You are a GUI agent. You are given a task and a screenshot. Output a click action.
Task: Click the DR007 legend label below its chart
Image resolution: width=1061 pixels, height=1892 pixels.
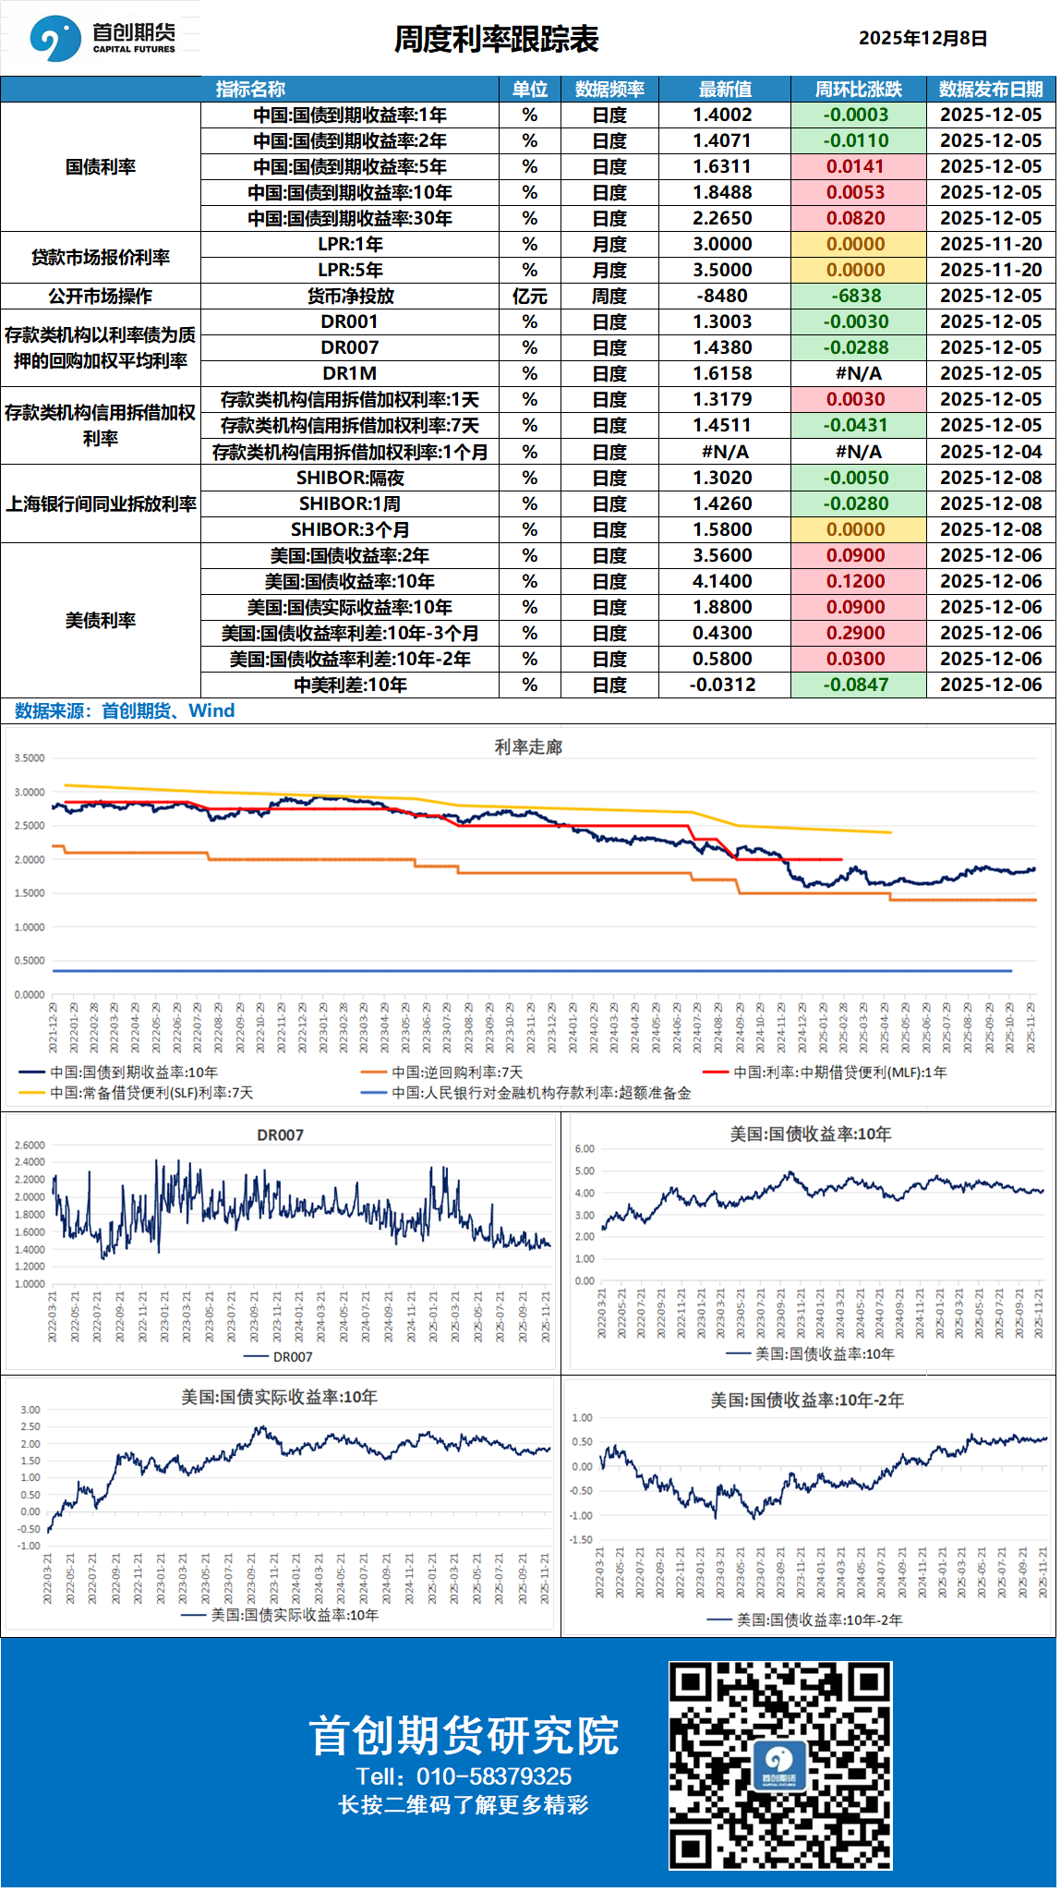coord(292,1357)
